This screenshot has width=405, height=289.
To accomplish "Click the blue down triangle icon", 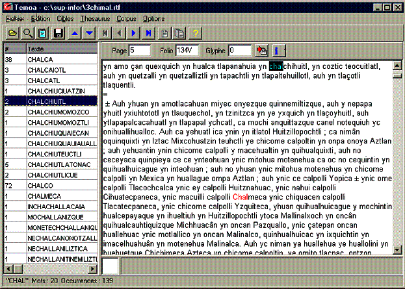I will [x=89, y=32].
